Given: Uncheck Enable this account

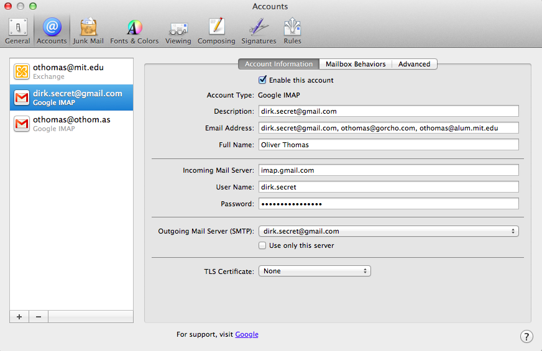Looking at the screenshot, I should click(x=262, y=80).
